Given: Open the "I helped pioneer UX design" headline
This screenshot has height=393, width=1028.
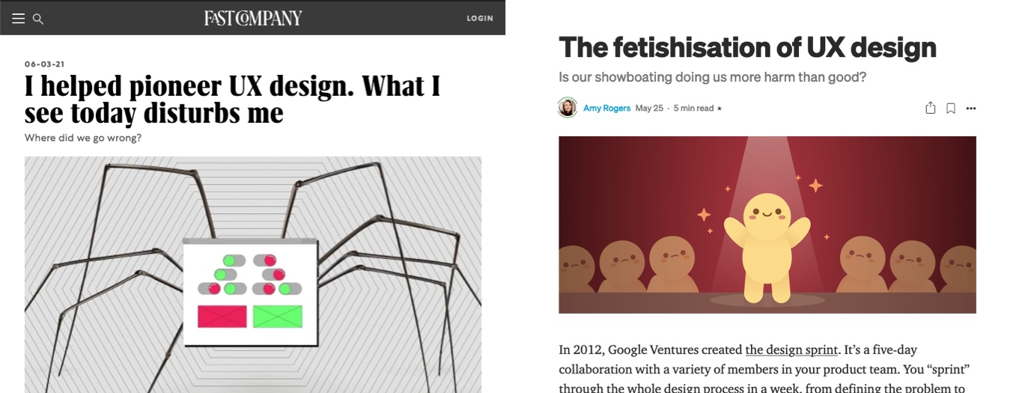Looking at the screenshot, I should pyautogui.click(x=232, y=100).
